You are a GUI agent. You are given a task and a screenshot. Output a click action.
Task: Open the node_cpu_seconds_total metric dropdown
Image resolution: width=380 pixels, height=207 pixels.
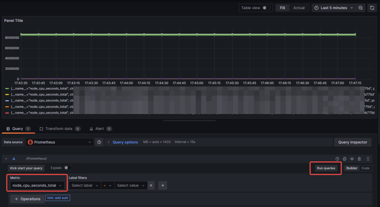37,186
